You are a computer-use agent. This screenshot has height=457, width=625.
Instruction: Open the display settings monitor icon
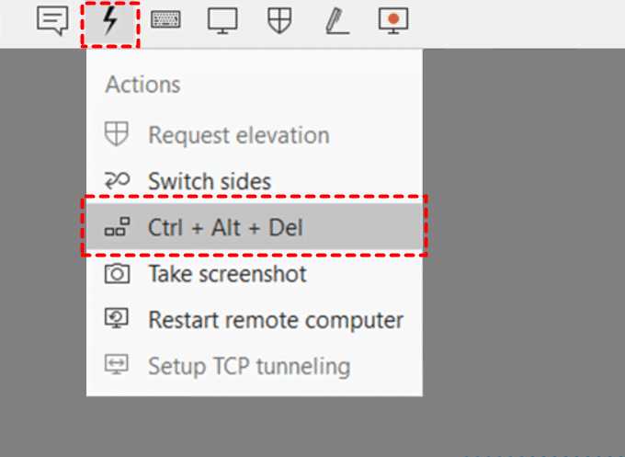[222, 20]
